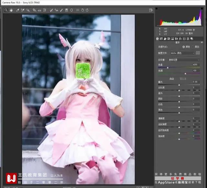The height and width of the screenshot is (188, 207).
Task: Rotate image 90° counterclockwise
Action: 83,10
